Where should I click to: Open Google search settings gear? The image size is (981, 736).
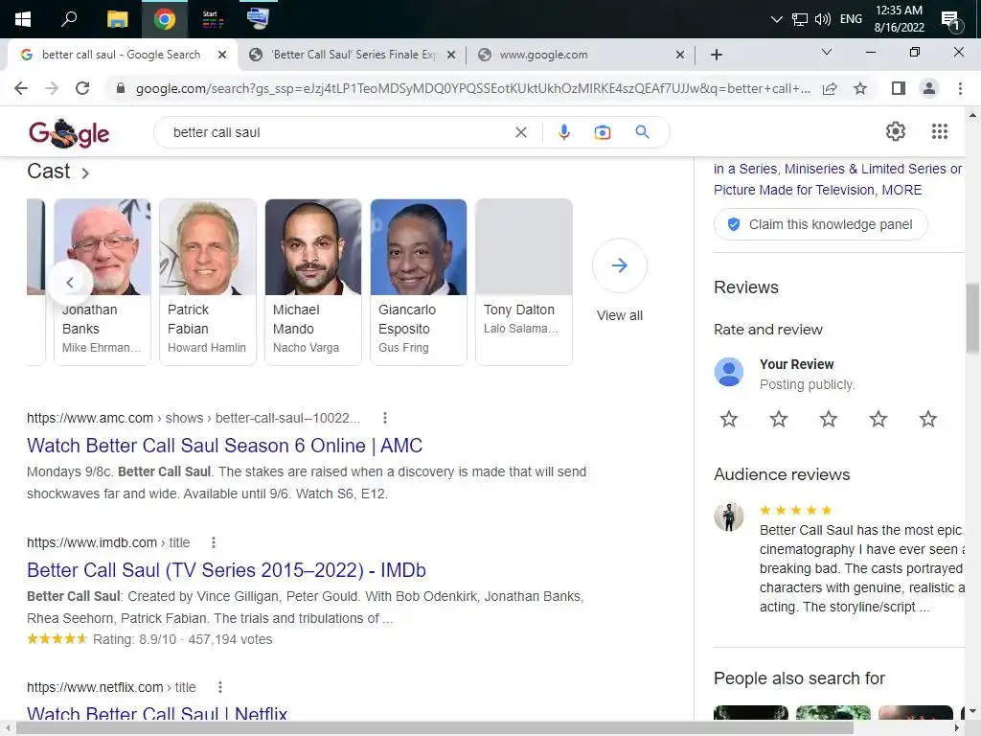tap(896, 131)
